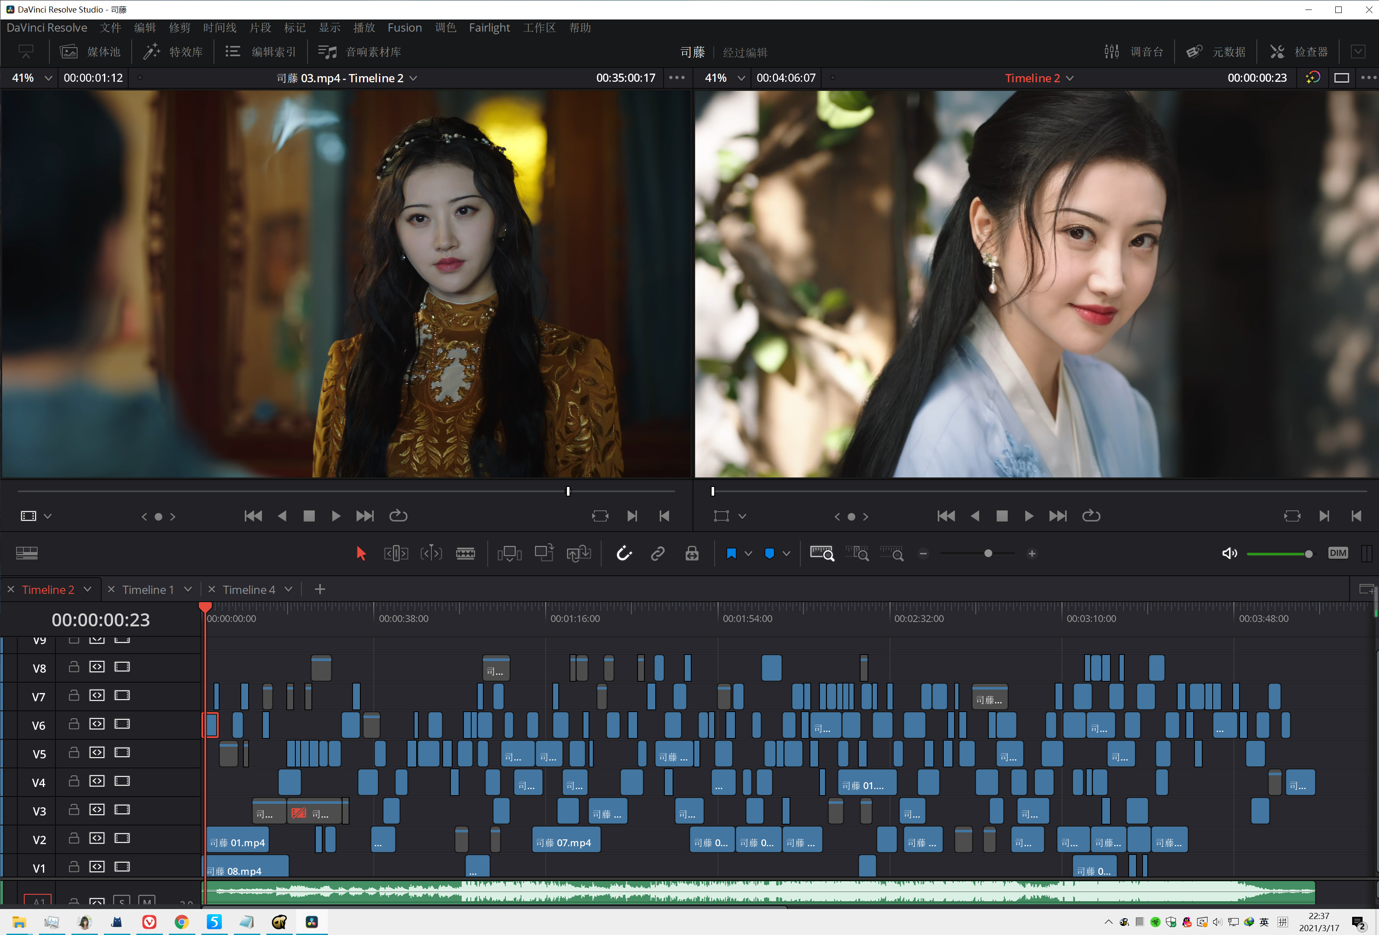Viewport: 1379px width, 935px height.
Task: Play source viewer clip
Action: pos(336,516)
